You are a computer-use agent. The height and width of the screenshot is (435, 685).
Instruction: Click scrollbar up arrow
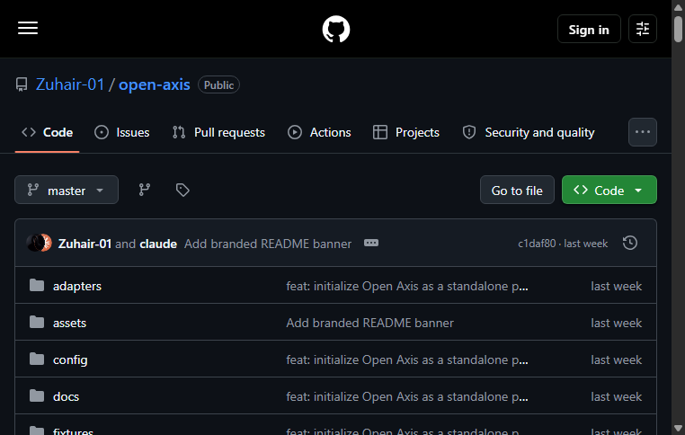pyautogui.click(x=678, y=6)
